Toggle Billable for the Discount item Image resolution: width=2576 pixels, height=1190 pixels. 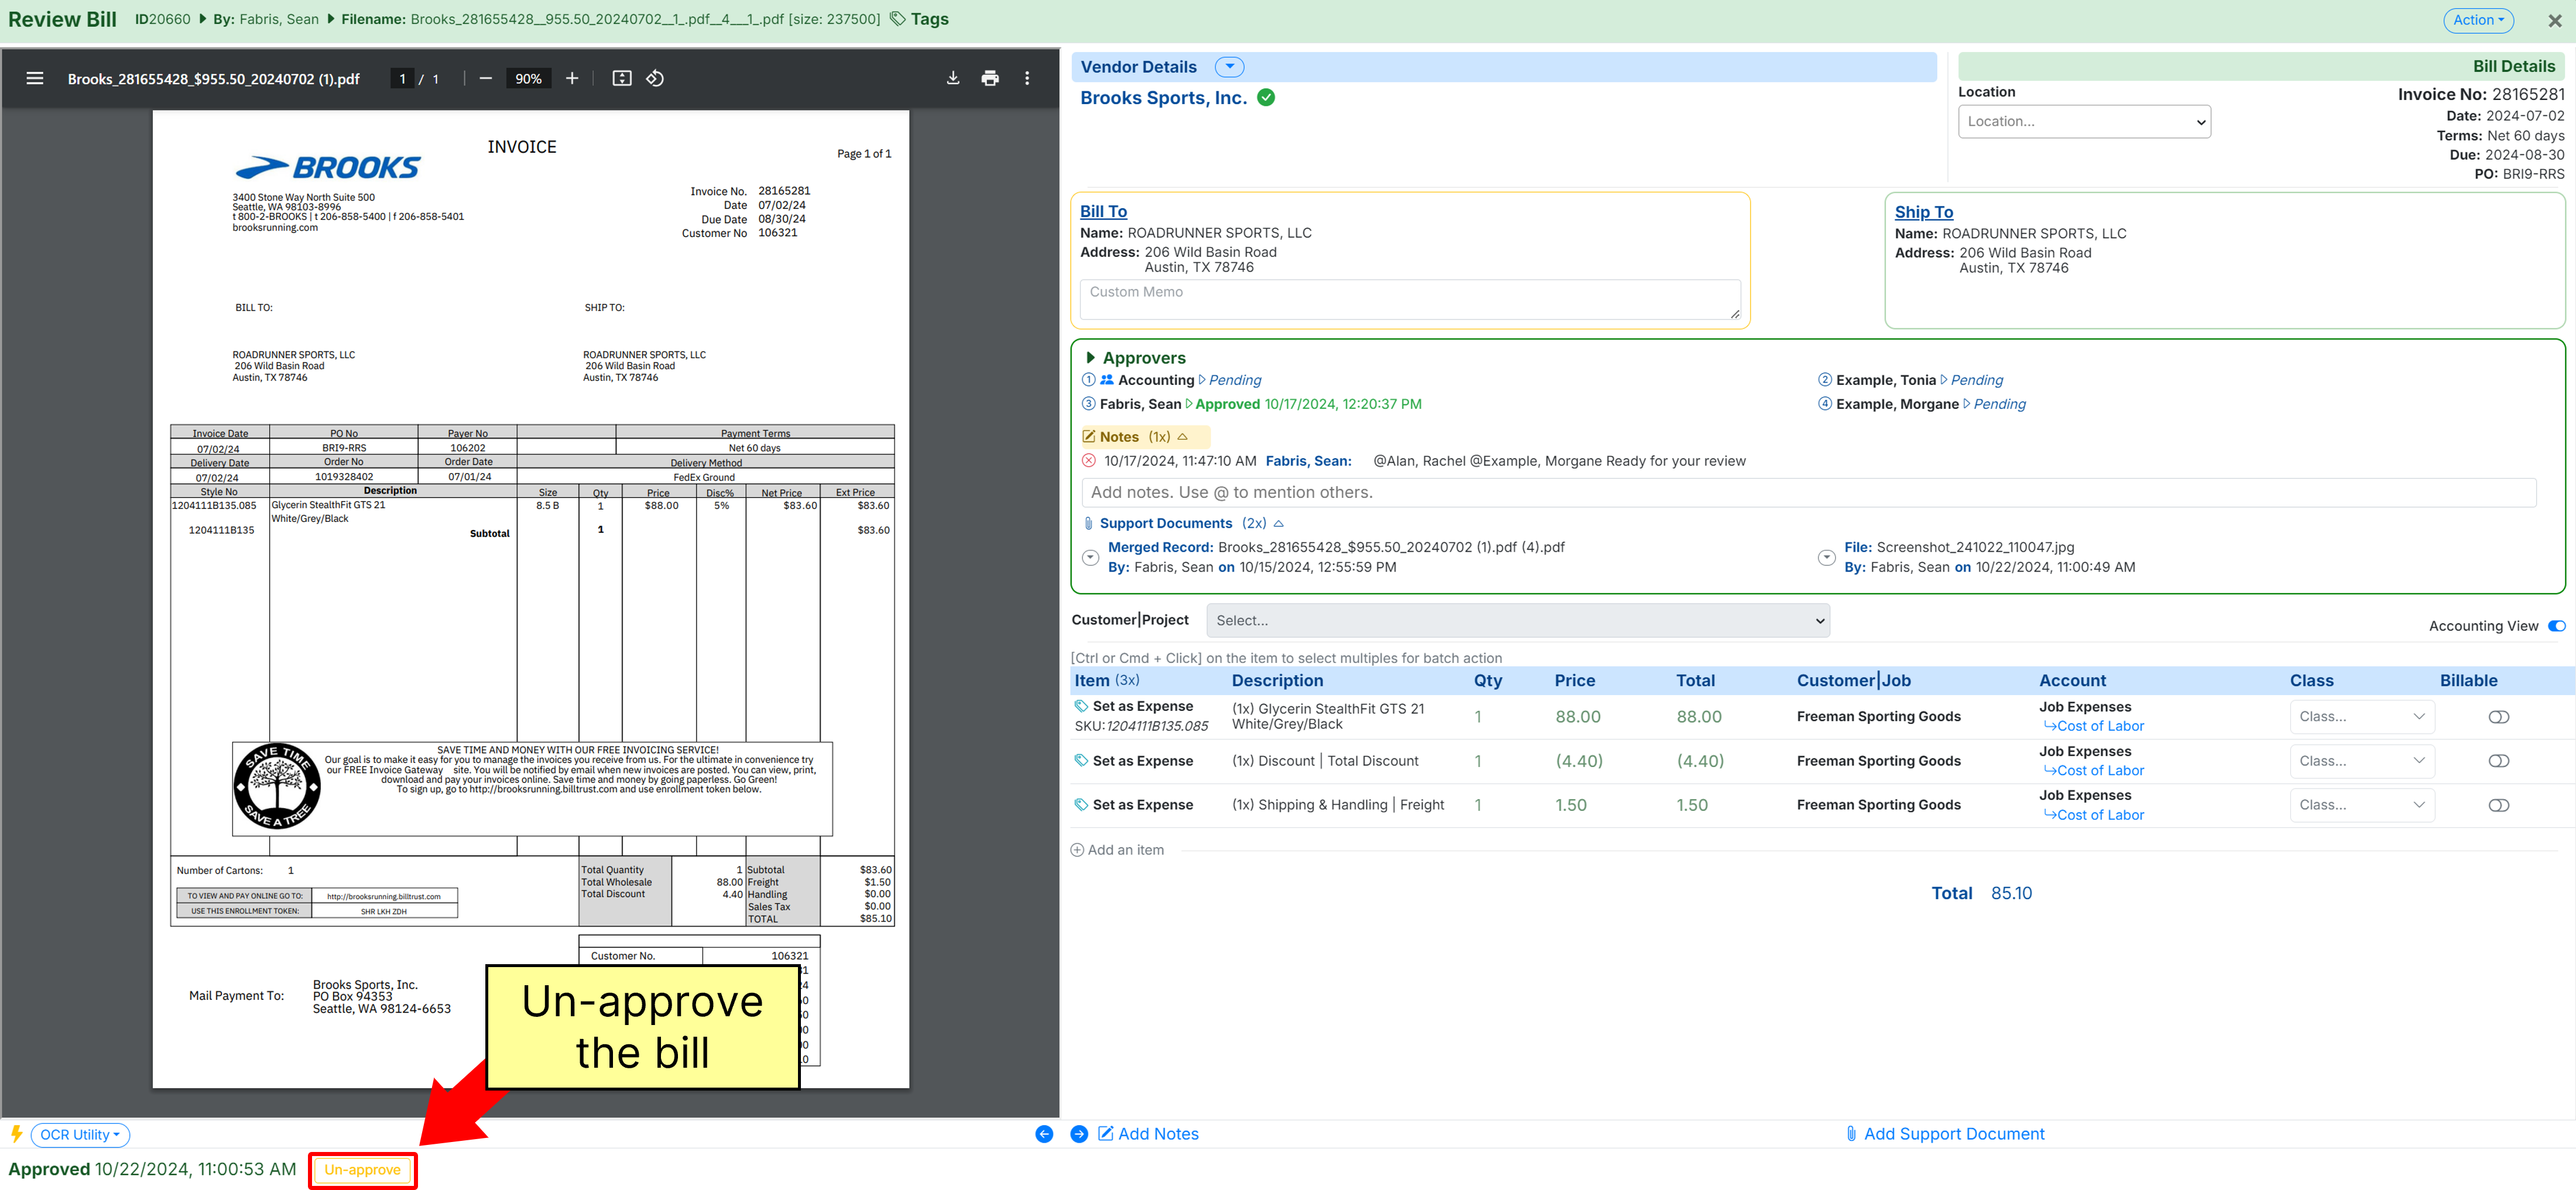(x=2498, y=761)
